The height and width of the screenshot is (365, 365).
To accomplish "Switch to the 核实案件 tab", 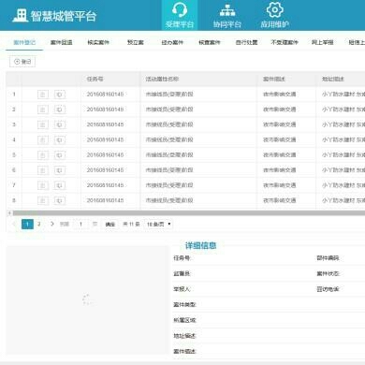I will click(x=98, y=42).
